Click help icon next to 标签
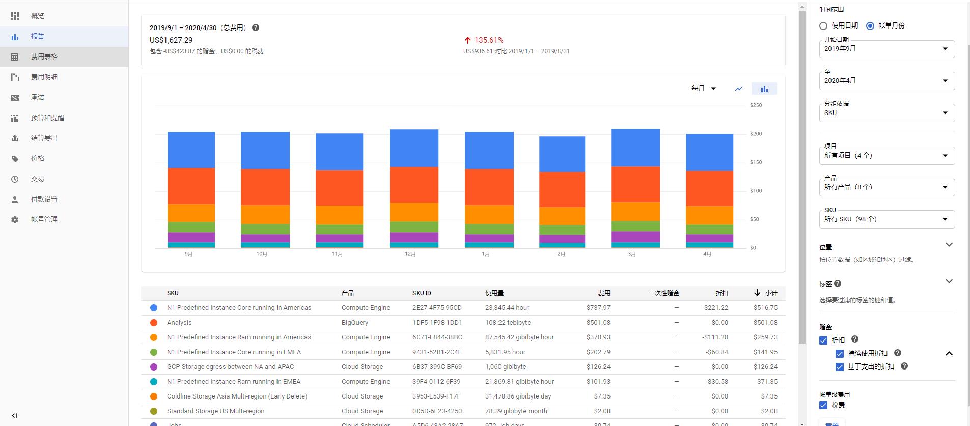 tap(838, 283)
